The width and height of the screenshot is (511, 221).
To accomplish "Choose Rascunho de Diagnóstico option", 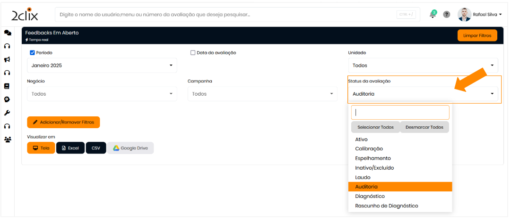I will (x=386, y=206).
